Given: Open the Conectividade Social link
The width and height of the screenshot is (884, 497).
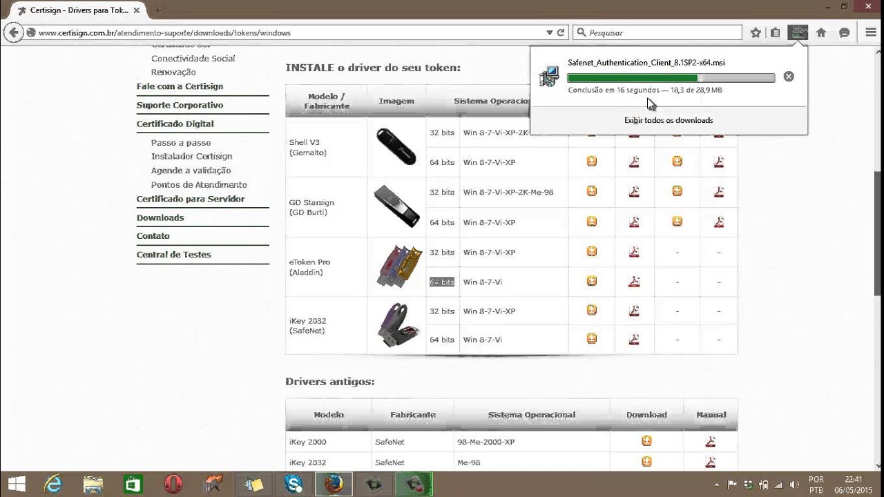Looking at the screenshot, I should [193, 59].
